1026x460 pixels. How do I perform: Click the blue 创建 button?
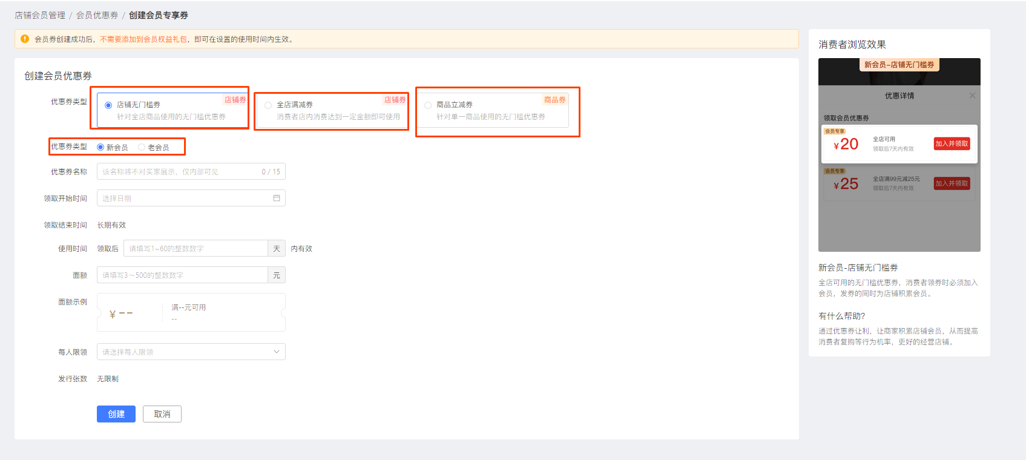(116, 414)
